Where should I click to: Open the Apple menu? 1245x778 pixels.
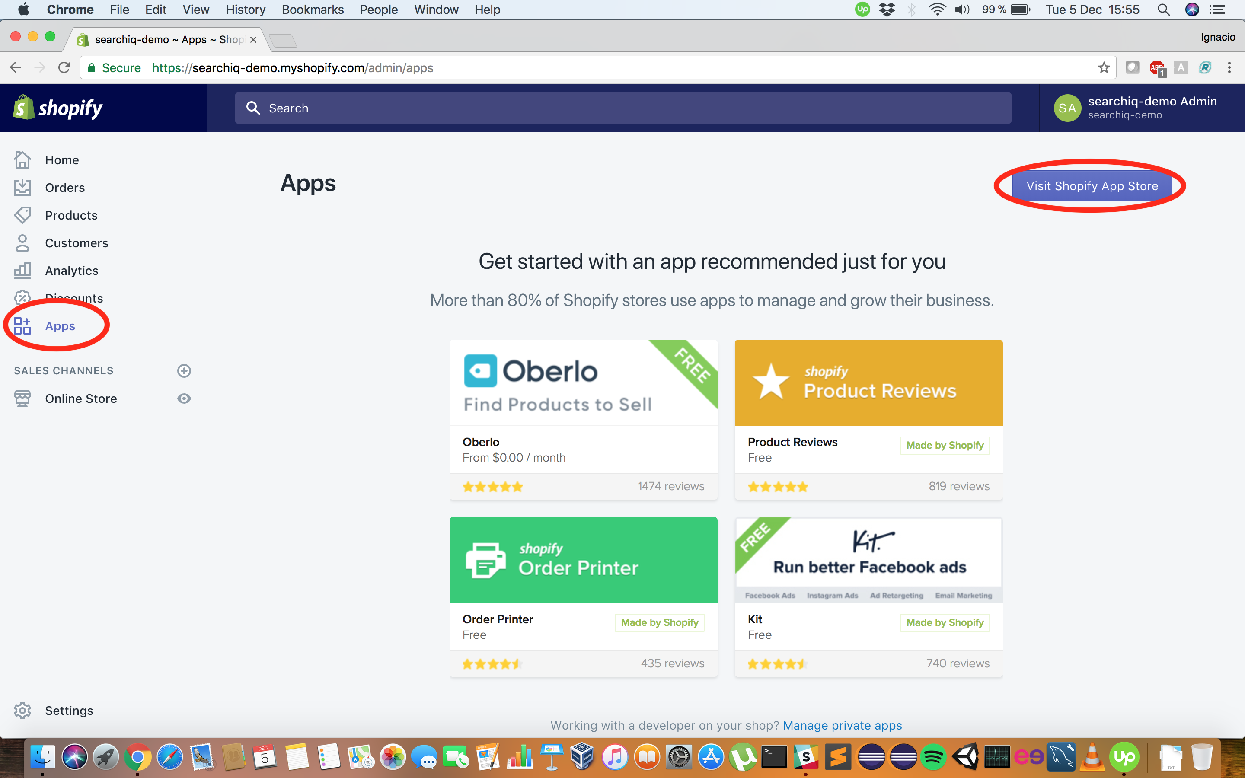(23, 9)
